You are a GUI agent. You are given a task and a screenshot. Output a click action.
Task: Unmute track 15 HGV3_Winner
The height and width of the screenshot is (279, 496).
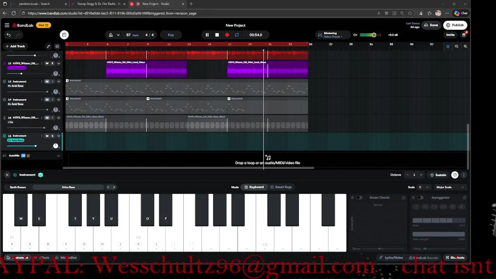[x=47, y=118]
